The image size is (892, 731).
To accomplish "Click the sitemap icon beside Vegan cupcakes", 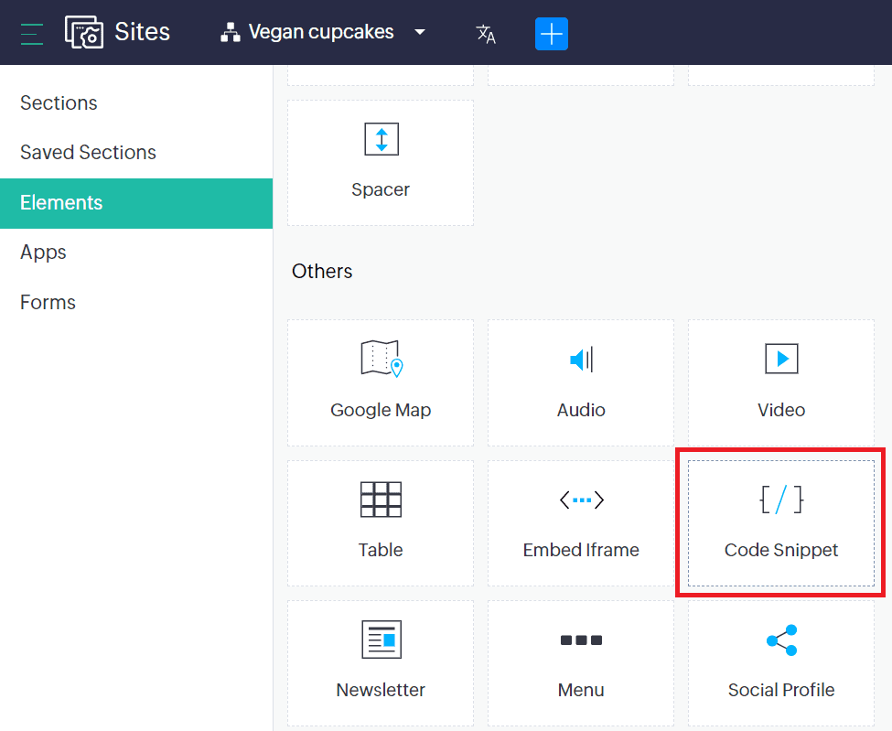I will (x=231, y=32).
